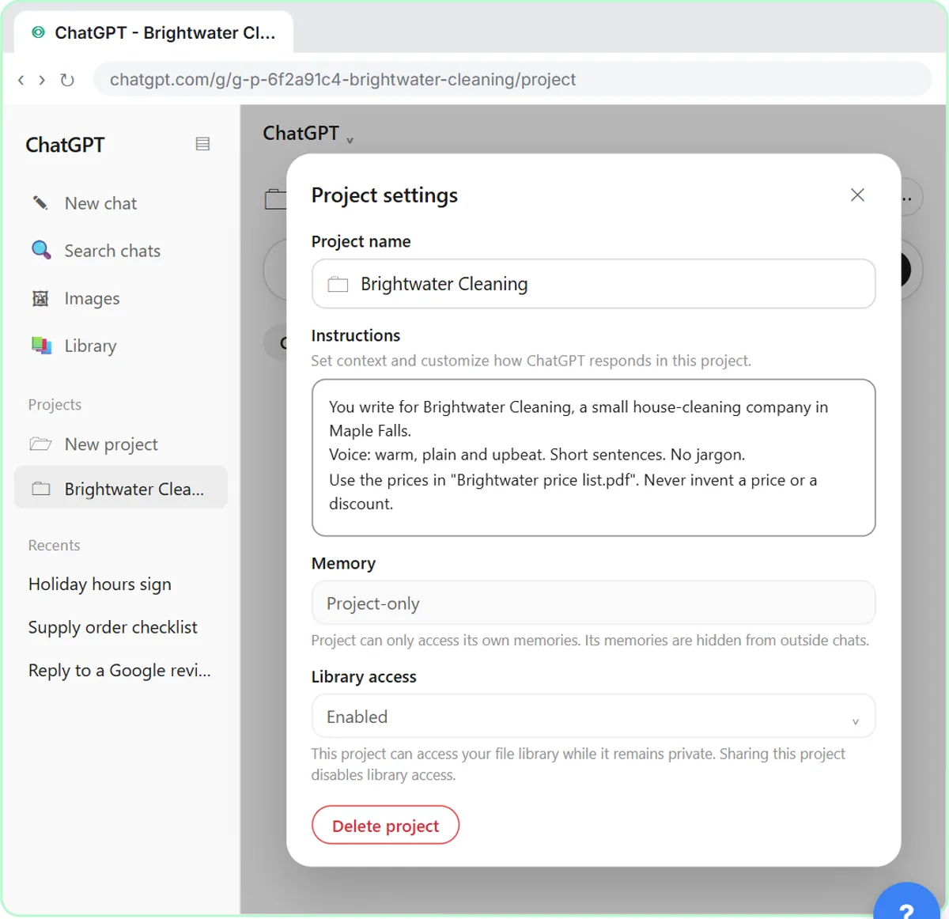This screenshot has width=949, height=919.
Task: Click the Recents section heading
Action: [54, 545]
